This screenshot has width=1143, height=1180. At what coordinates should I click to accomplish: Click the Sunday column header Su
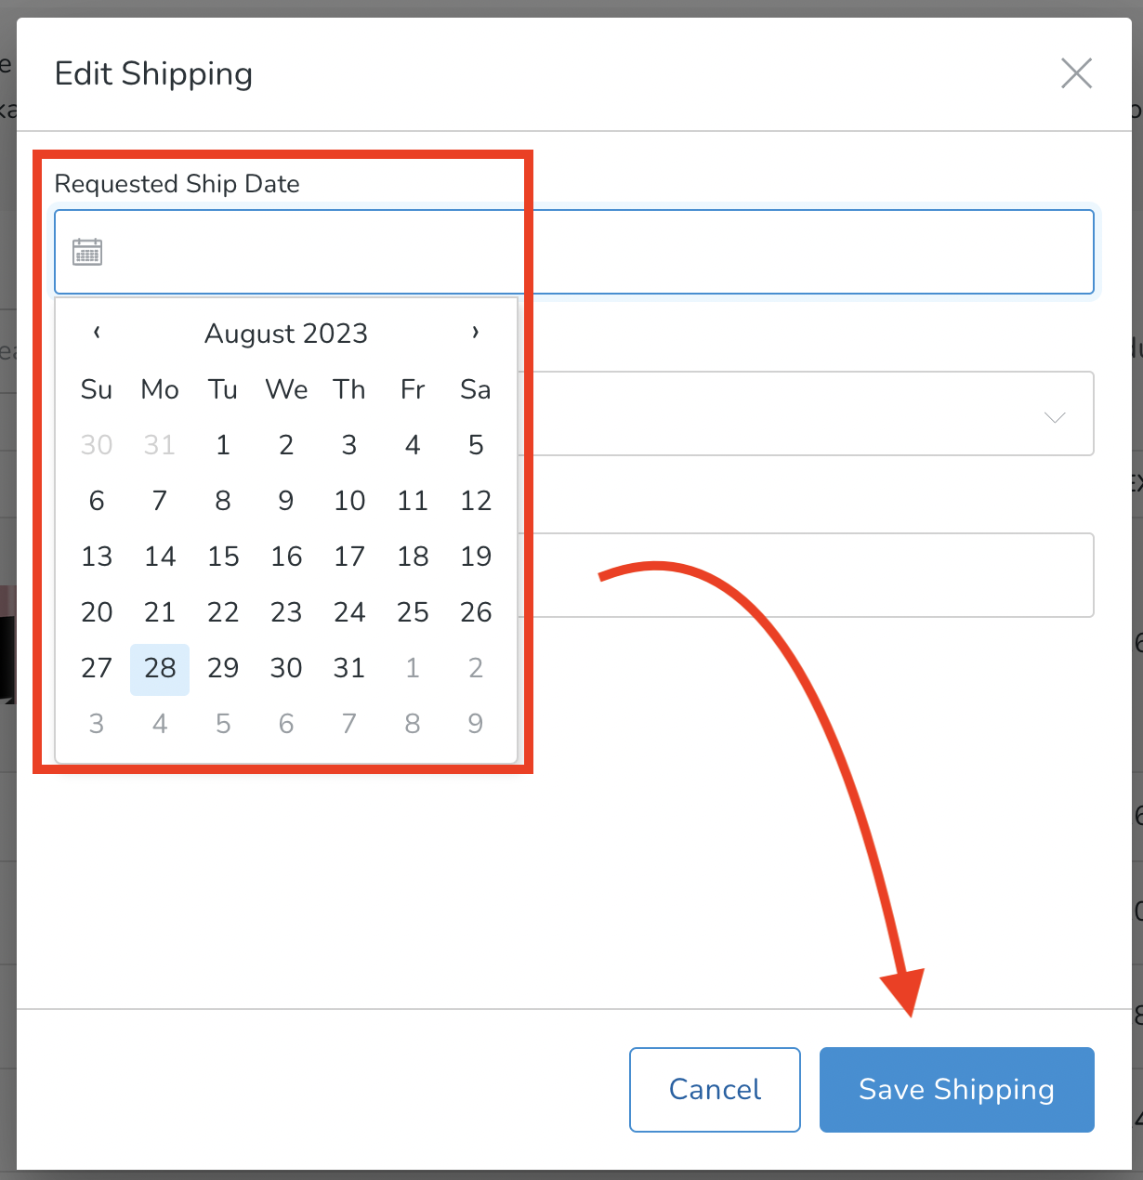[x=97, y=389]
